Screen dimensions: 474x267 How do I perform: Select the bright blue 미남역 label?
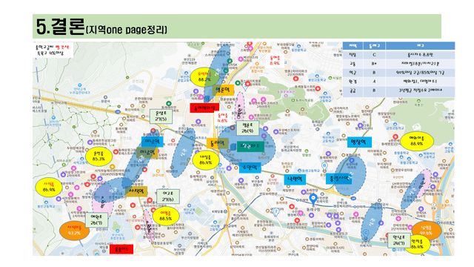[153, 142]
